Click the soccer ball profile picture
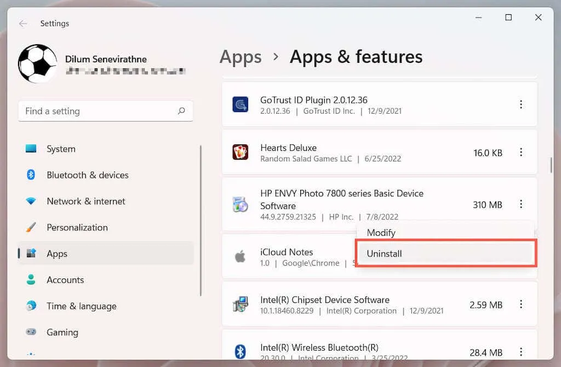This screenshot has height=367, width=561. 37,63
